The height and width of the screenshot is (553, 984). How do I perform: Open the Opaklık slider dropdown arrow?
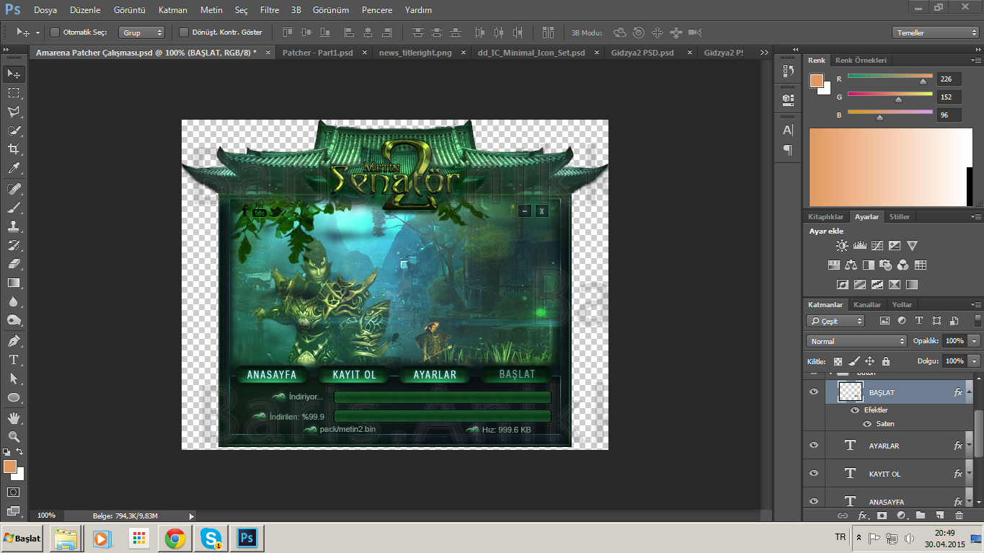click(x=975, y=341)
